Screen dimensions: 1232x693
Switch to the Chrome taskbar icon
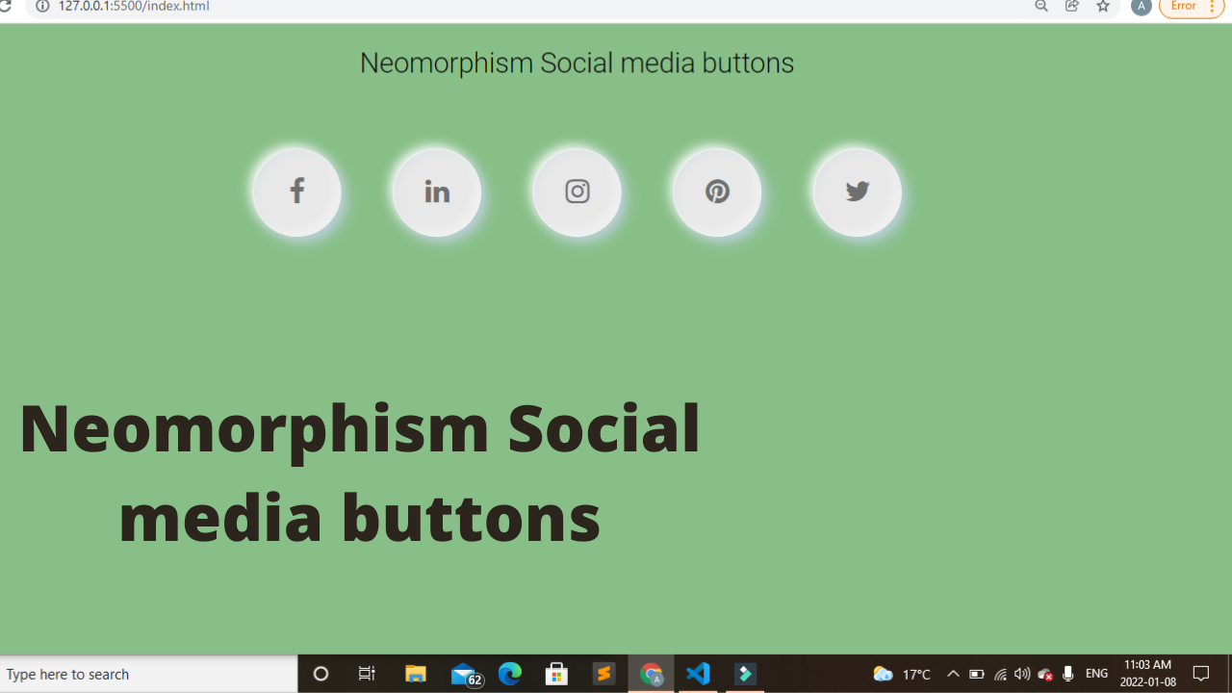652,674
